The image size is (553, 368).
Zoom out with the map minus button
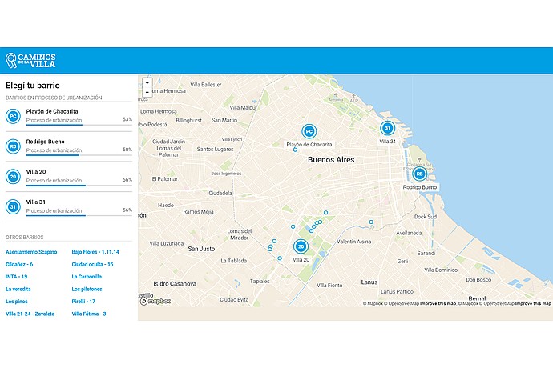click(x=147, y=92)
